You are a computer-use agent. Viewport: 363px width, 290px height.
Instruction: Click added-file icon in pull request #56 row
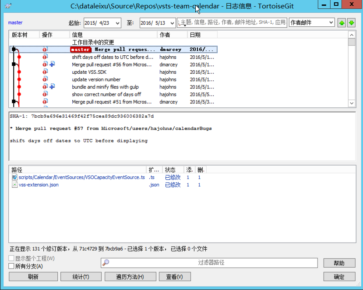click(x=52, y=64)
